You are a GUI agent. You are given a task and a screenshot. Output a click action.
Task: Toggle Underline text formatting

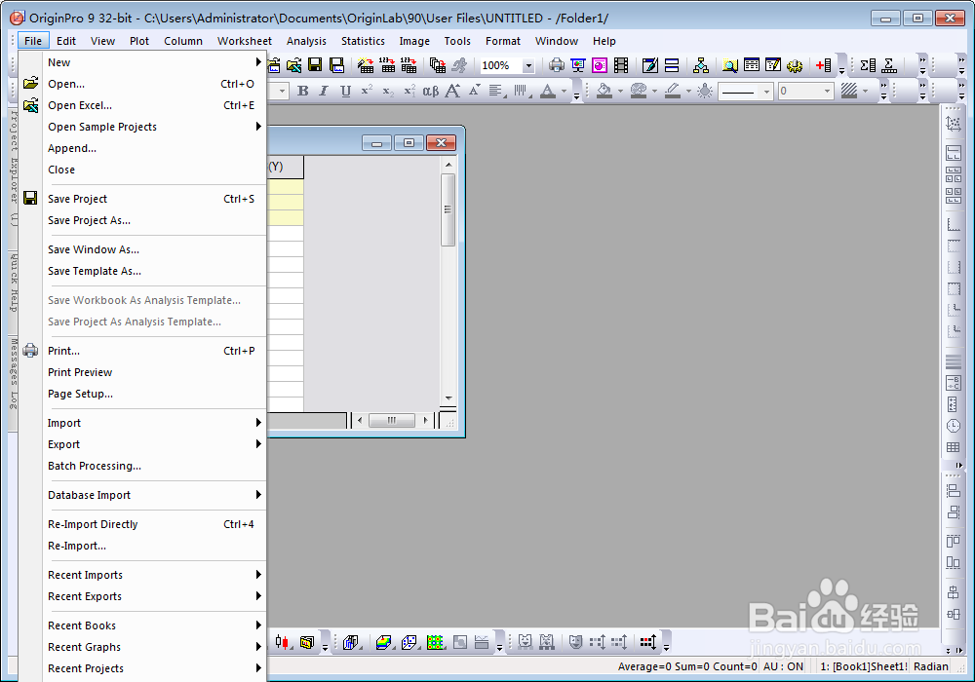[346, 92]
